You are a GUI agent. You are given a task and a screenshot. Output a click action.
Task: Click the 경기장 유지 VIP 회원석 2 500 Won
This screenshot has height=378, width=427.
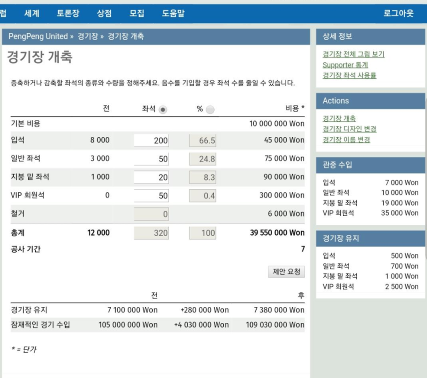point(401,286)
